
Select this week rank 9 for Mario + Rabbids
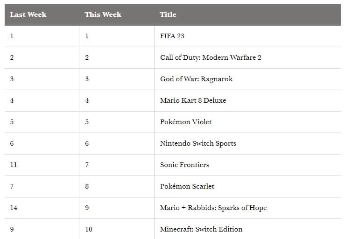(x=87, y=208)
